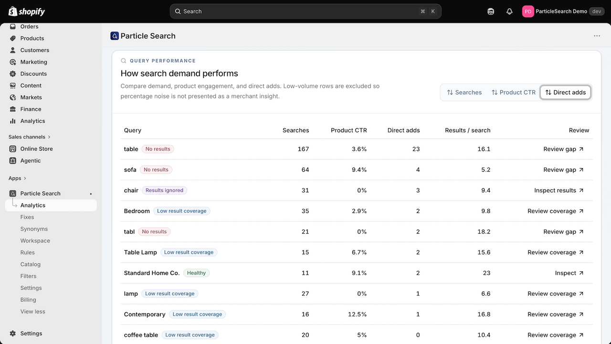Open the notifications bell
The width and height of the screenshot is (611, 344).
[x=509, y=11]
